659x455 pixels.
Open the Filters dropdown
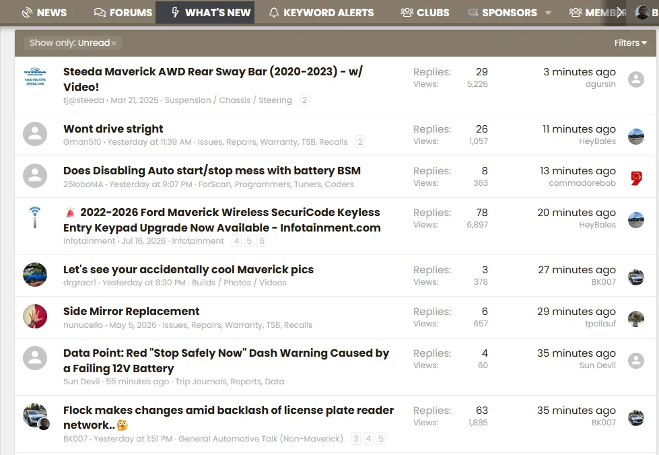click(x=631, y=43)
